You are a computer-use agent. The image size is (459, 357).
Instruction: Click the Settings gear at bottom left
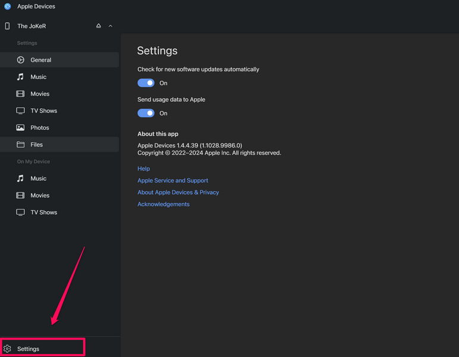pyautogui.click(x=8, y=349)
